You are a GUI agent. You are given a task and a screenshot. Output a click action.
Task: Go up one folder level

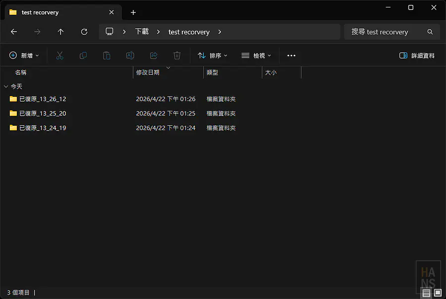60,32
